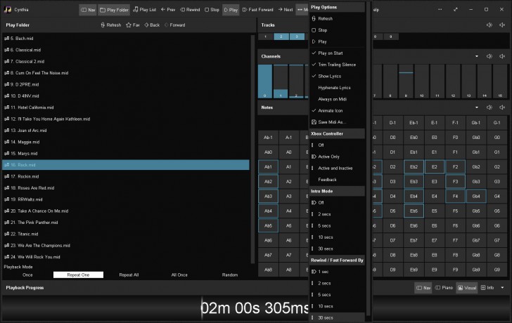Choose Random playback mode
This screenshot has height=323, width=512.
coord(229,275)
